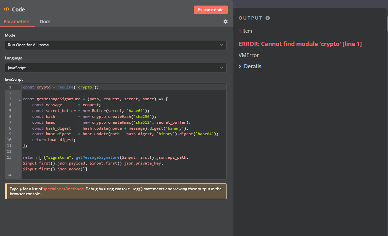Click the Output info icon
This screenshot has height=236, width=388.
point(268,18)
